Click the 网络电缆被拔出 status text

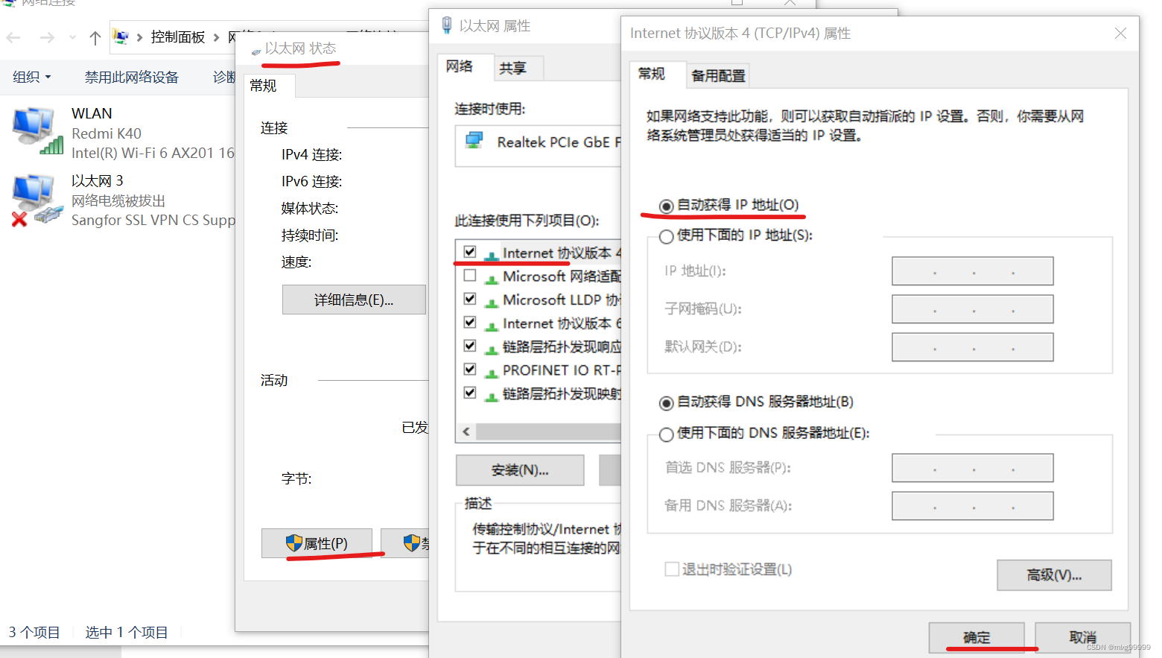(118, 200)
